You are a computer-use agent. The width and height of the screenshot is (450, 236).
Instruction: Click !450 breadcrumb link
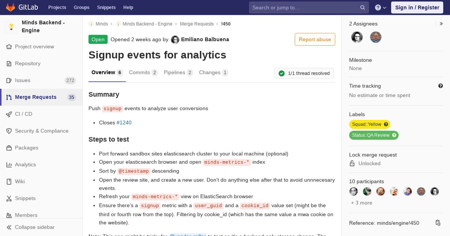tap(226, 24)
